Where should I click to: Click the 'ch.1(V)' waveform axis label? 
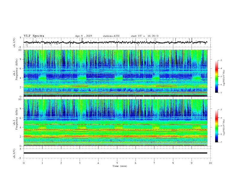tap(14, 42)
